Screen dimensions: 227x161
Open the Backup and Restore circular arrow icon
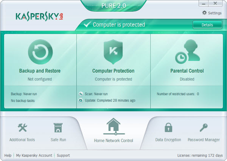40,52
